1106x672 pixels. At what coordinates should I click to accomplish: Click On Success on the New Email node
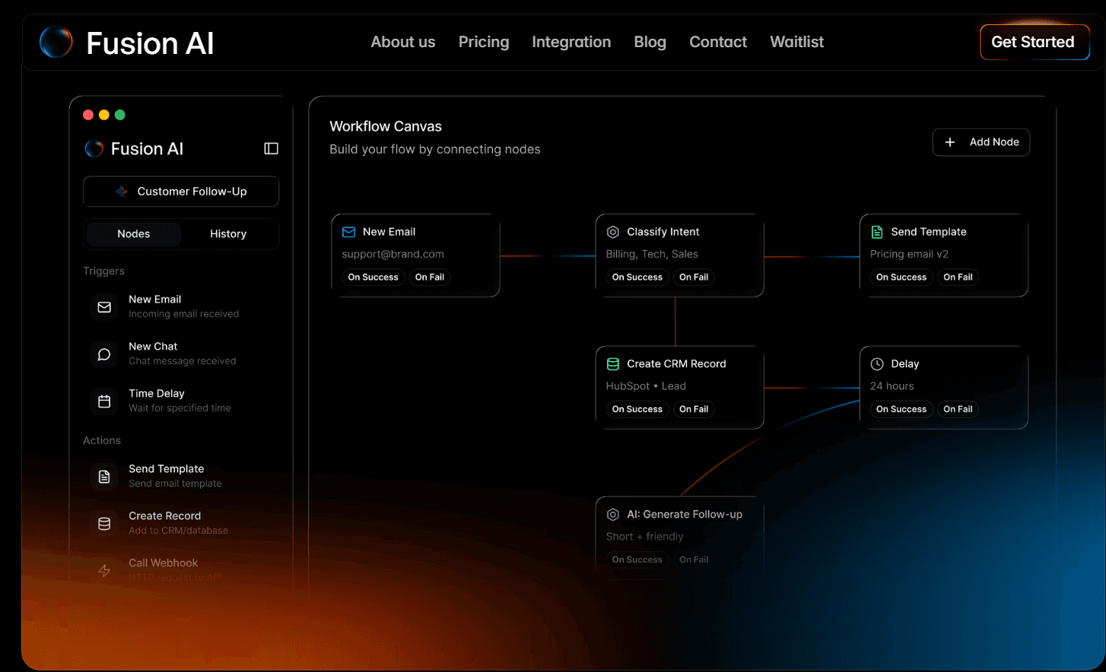pos(373,277)
